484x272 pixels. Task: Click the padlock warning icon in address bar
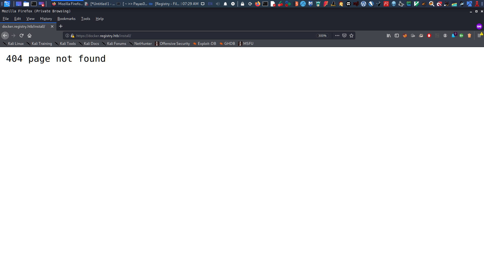(x=73, y=36)
